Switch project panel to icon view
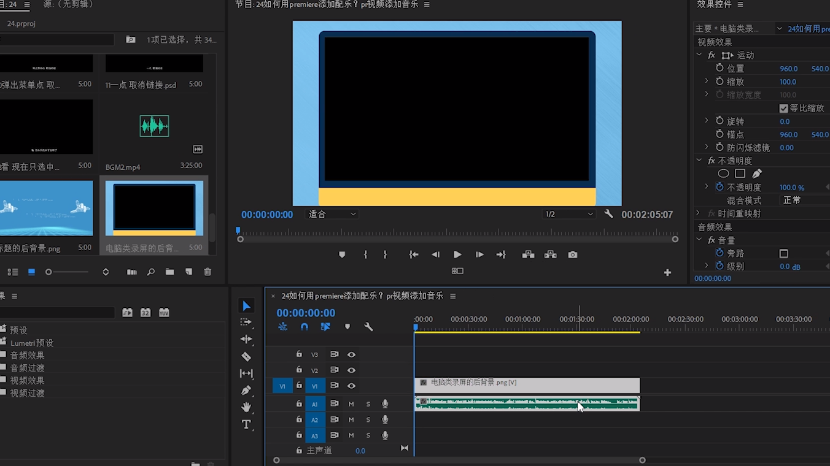The height and width of the screenshot is (466, 830). (x=32, y=272)
